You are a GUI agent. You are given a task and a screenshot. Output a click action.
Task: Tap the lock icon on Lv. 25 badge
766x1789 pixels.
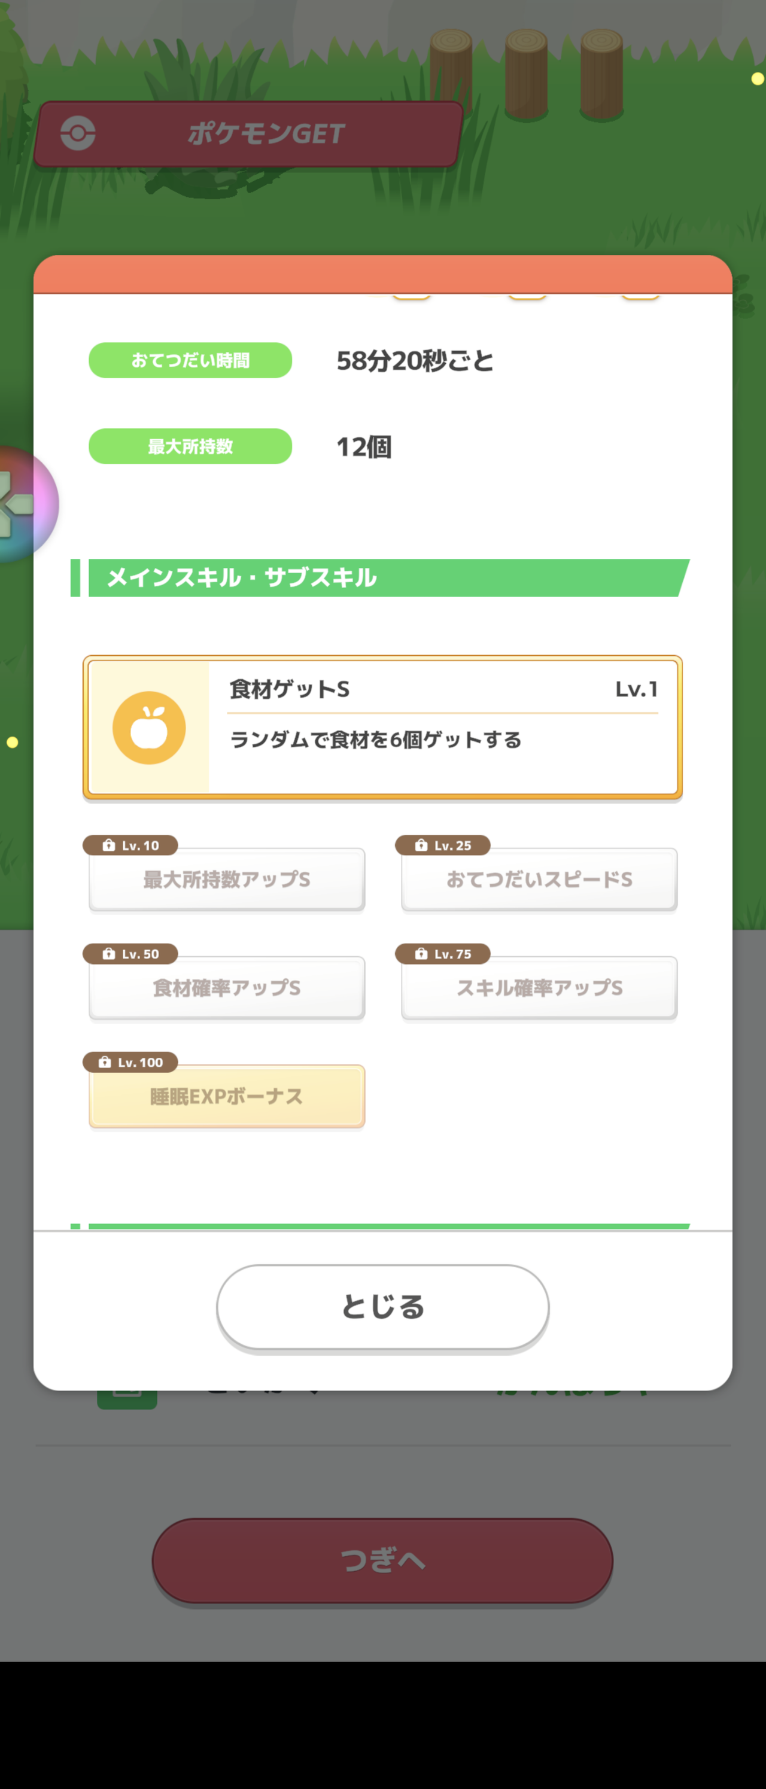[421, 845]
